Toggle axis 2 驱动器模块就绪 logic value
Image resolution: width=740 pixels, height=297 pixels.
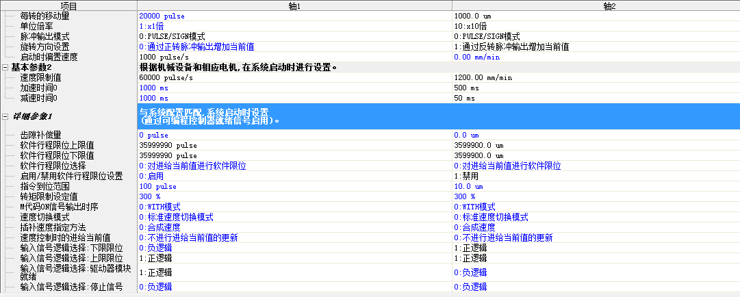pos(596,272)
